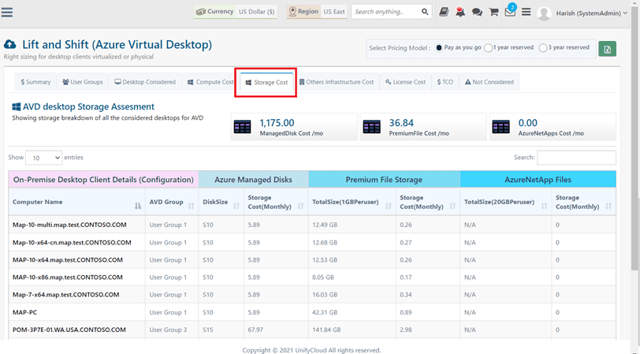
Task: Click the table Search input box
Action: [x=576, y=158]
